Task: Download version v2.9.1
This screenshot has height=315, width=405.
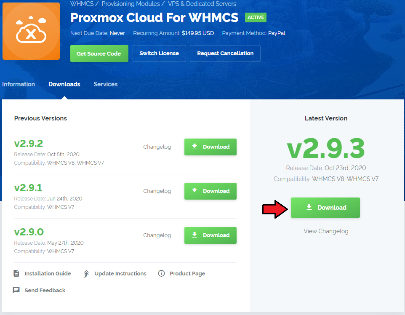Action: tap(210, 191)
